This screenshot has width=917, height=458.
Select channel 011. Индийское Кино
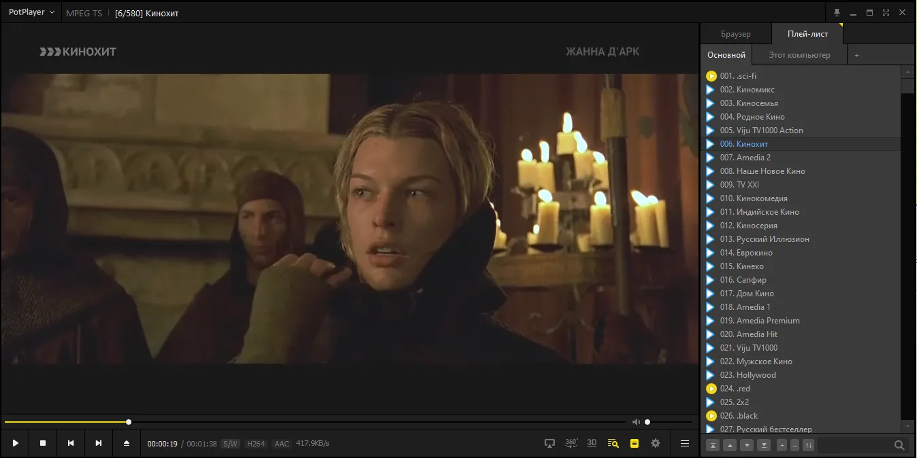click(801, 212)
